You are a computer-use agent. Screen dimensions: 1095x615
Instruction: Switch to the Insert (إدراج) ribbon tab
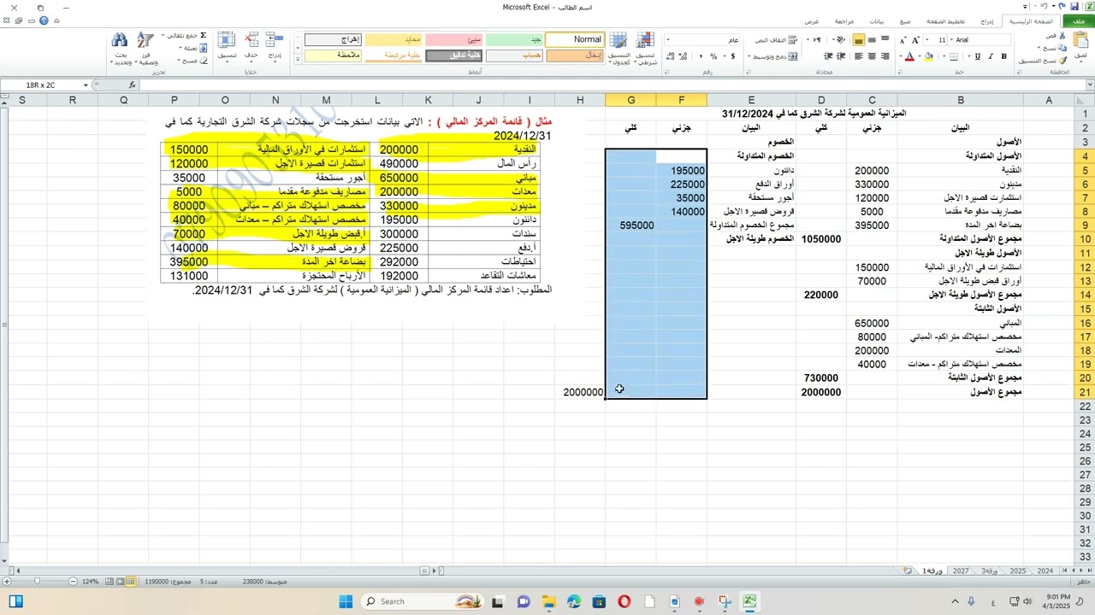click(986, 20)
